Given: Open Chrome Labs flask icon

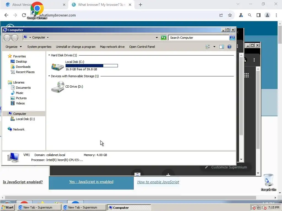Looking at the screenshot, I should click(241, 15).
